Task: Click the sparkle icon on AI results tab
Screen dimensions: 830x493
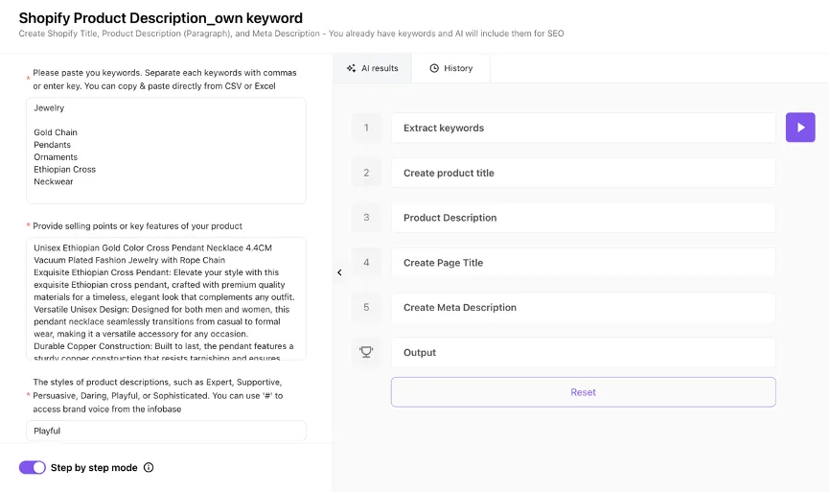Action: (352, 68)
